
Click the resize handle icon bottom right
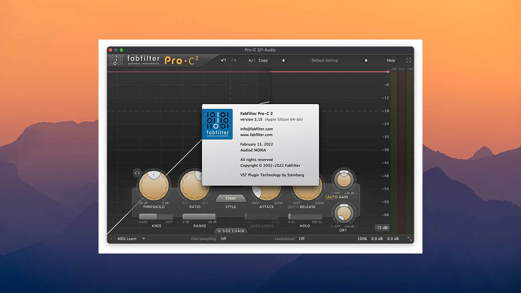coord(411,239)
